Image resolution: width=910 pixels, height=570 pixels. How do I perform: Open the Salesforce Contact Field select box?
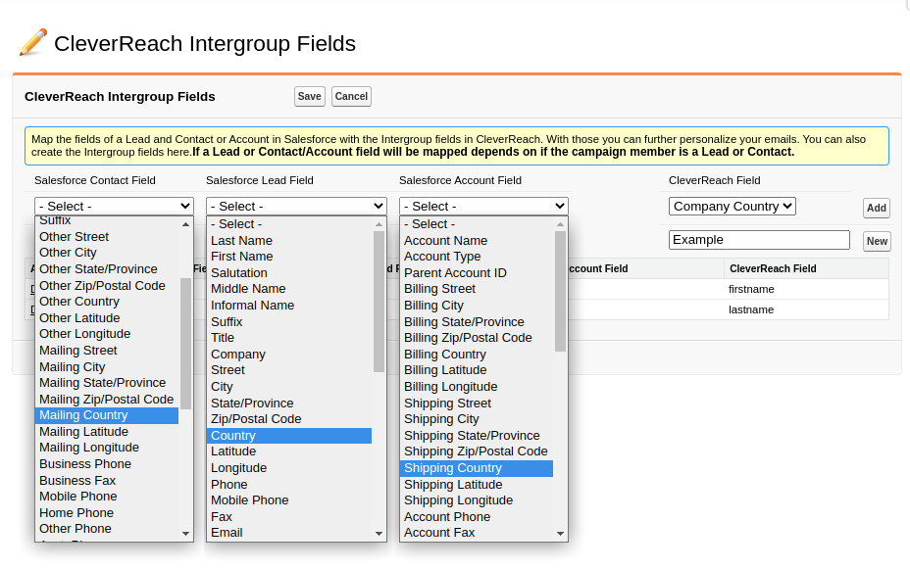pyautogui.click(x=114, y=207)
